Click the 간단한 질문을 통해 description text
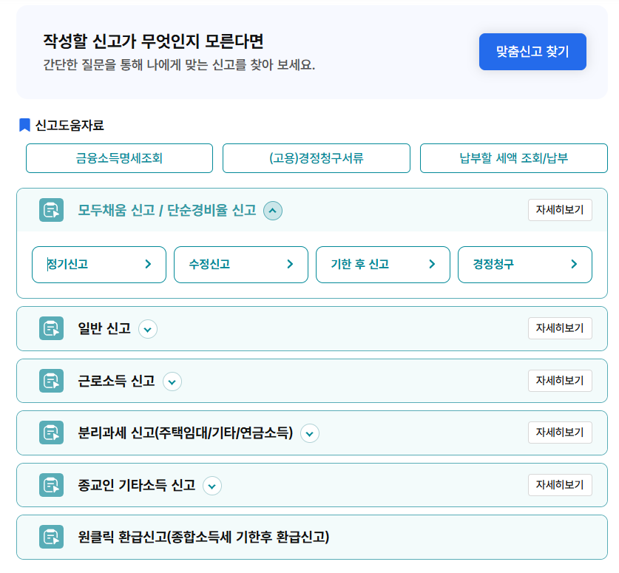 pyautogui.click(x=179, y=65)
